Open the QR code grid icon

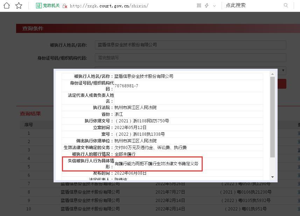point(199,6)
